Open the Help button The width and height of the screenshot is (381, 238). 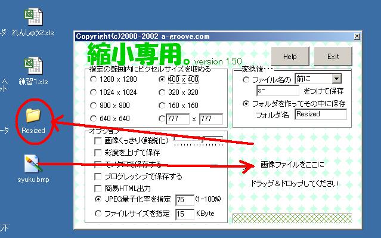[x=290, y=57]
